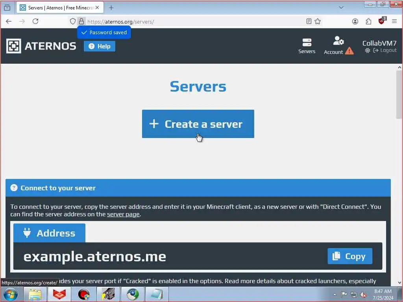Show hidden system tray icons
403x302 pixels.
pos(335,295)
